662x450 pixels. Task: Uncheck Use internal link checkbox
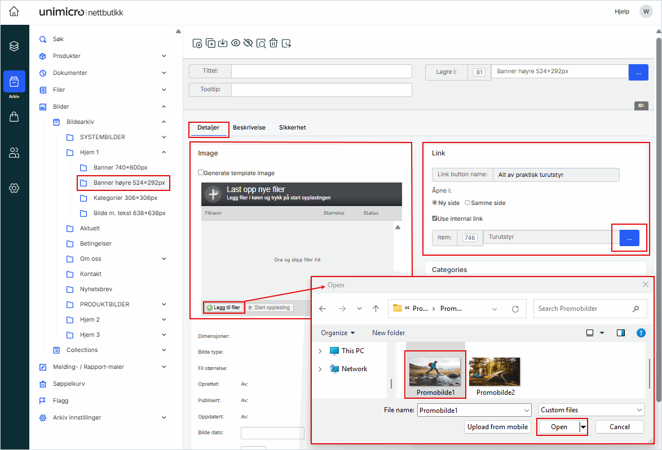tap(435, 219)
